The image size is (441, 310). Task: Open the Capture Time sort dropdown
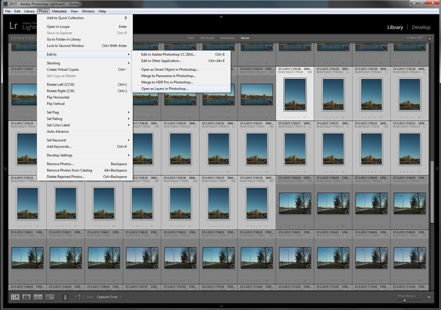tap(109, 297)
